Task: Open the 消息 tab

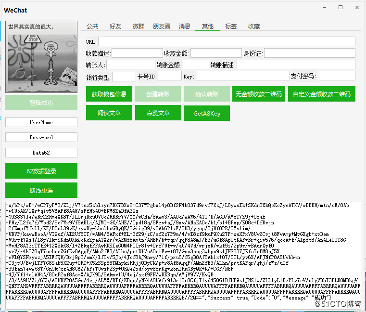Action: point(185,26)
